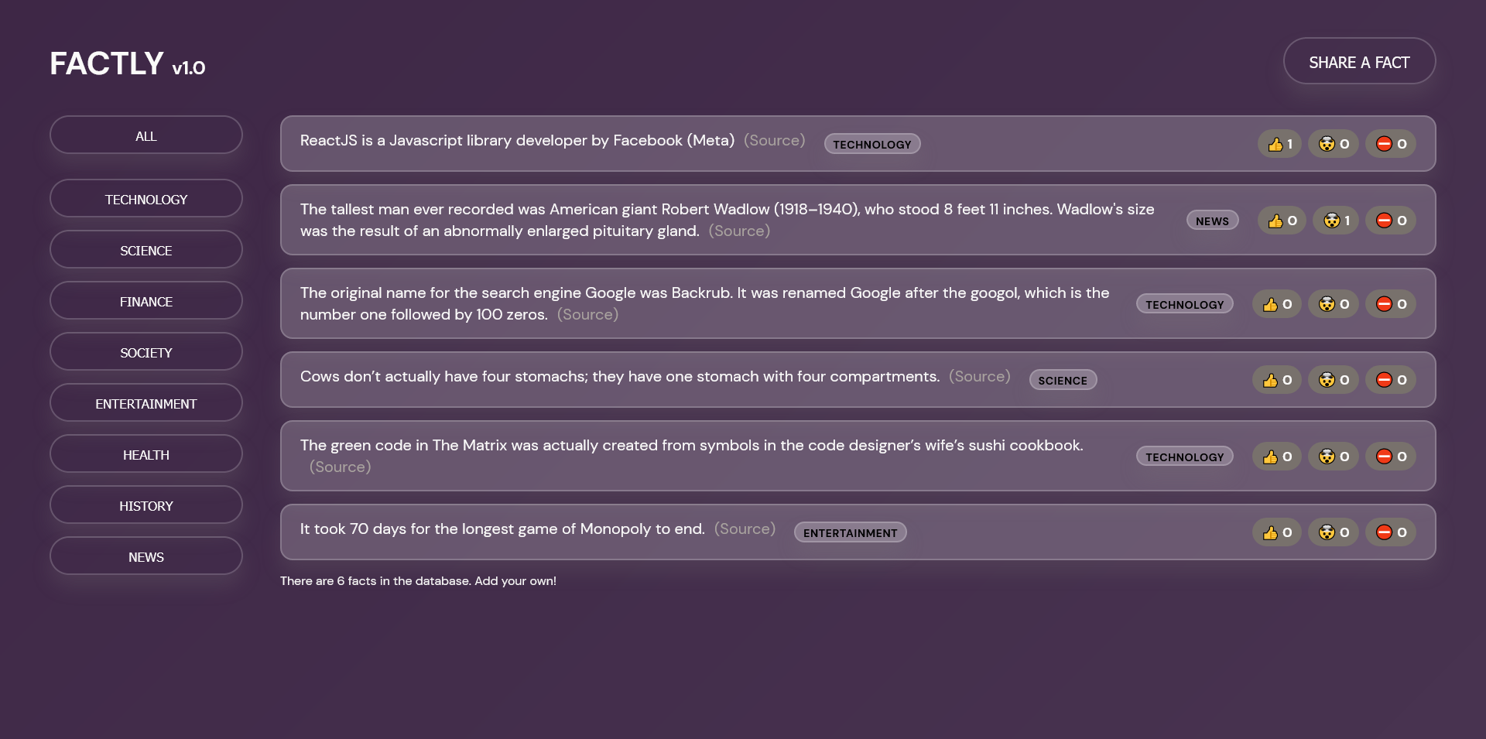This screenshot has width=1486, height=739.
Task: Open the Source link on the Google Backrub fact
Action: [x=587, y=314]
